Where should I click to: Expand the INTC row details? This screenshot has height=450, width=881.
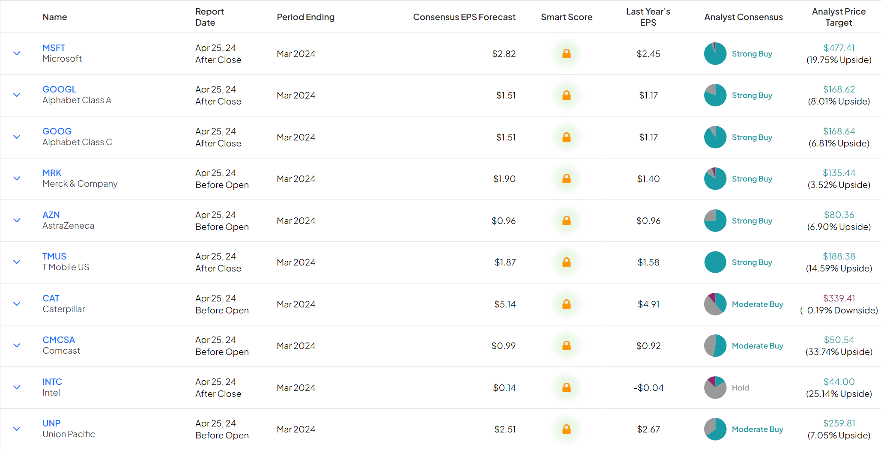pos(17,387)
